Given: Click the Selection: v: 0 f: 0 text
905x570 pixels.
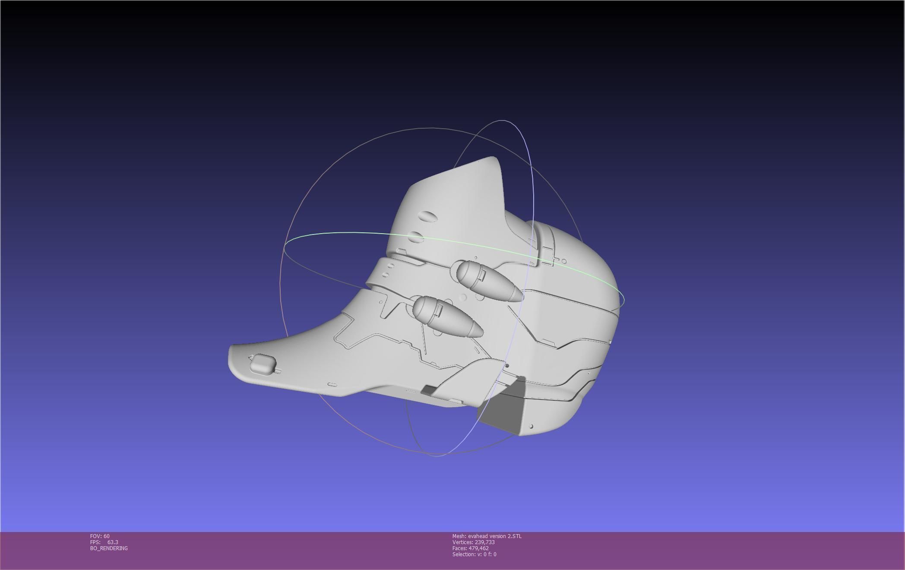Looking at the screenshot, I should [474, 554].
